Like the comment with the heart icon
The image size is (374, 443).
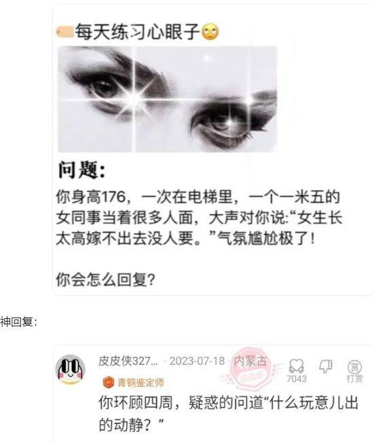pos(296,366)
